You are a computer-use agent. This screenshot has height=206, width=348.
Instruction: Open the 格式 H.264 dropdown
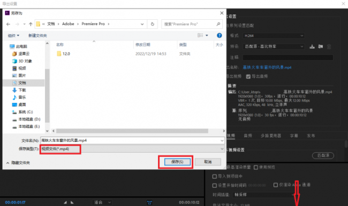[274, 36]
